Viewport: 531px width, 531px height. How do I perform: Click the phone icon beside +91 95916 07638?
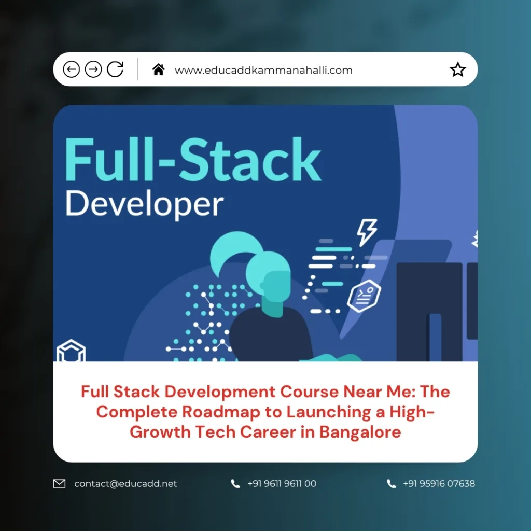point(392,483)
